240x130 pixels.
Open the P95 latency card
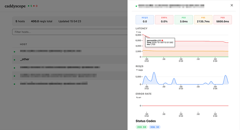[x=203, y=19]
